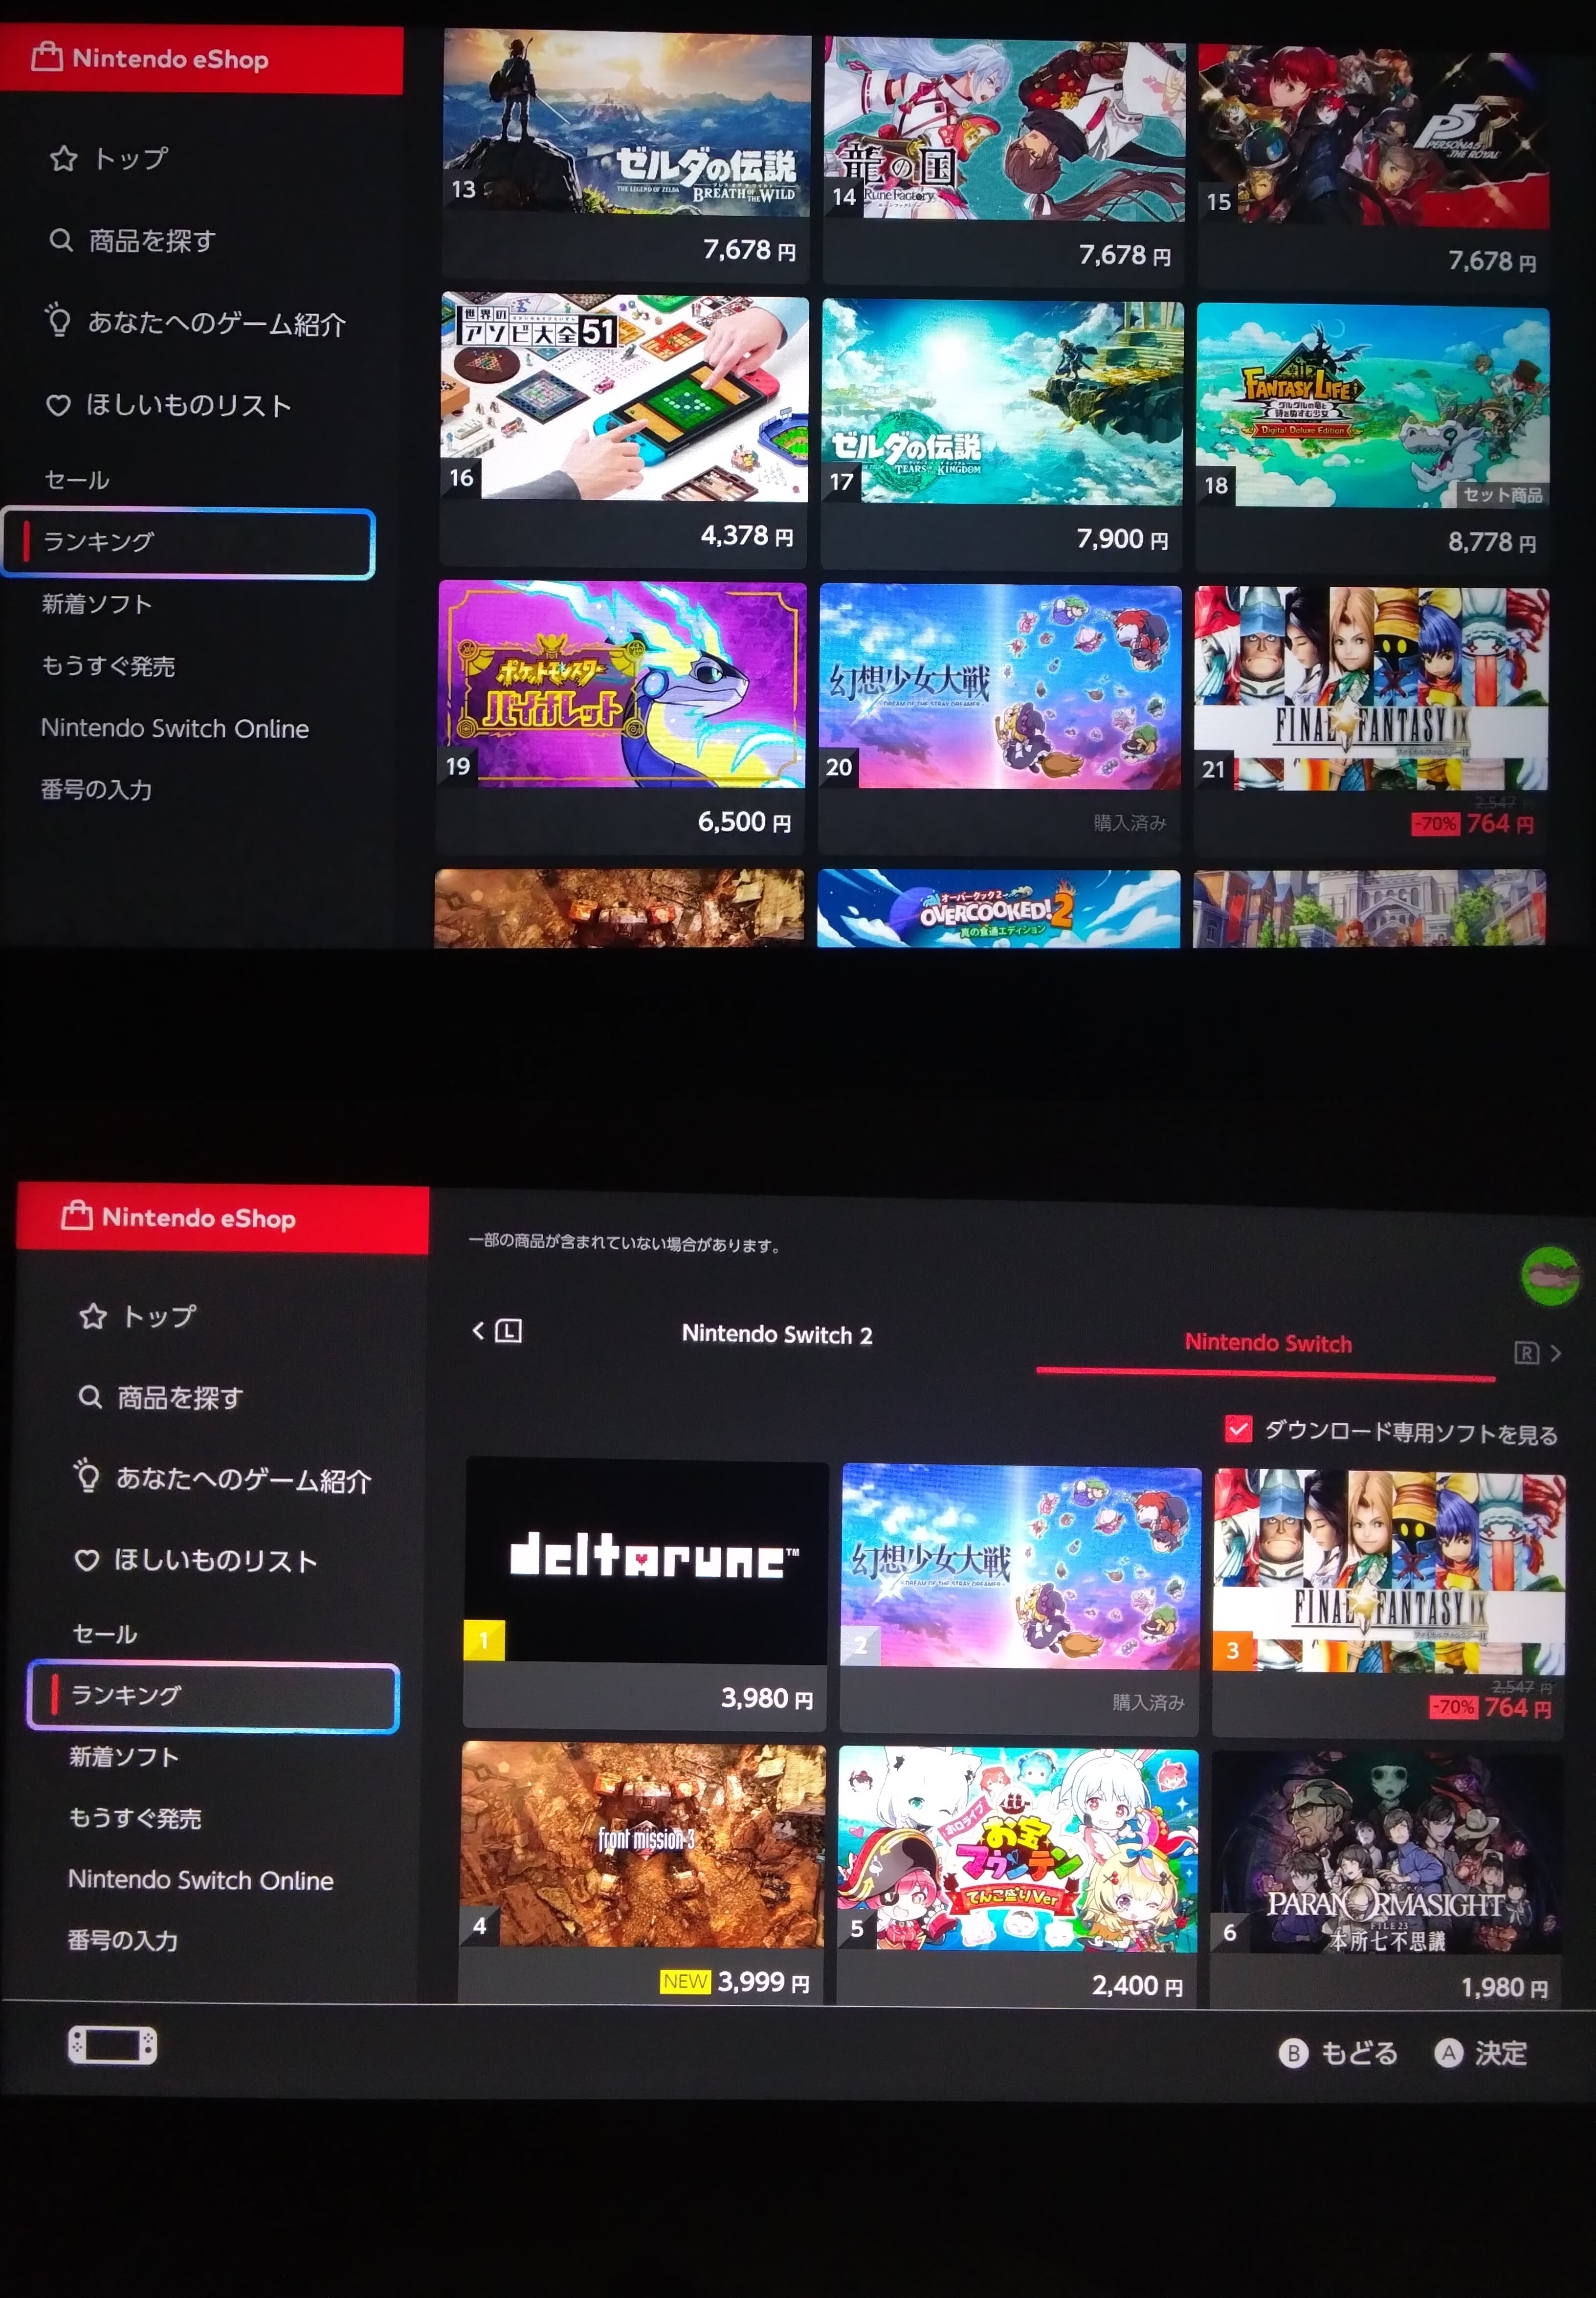Screen dimensions: 1596x2298
Task: Click the magnifier icon for 商品を探す in the lower screen
Action: (90, 1397)
